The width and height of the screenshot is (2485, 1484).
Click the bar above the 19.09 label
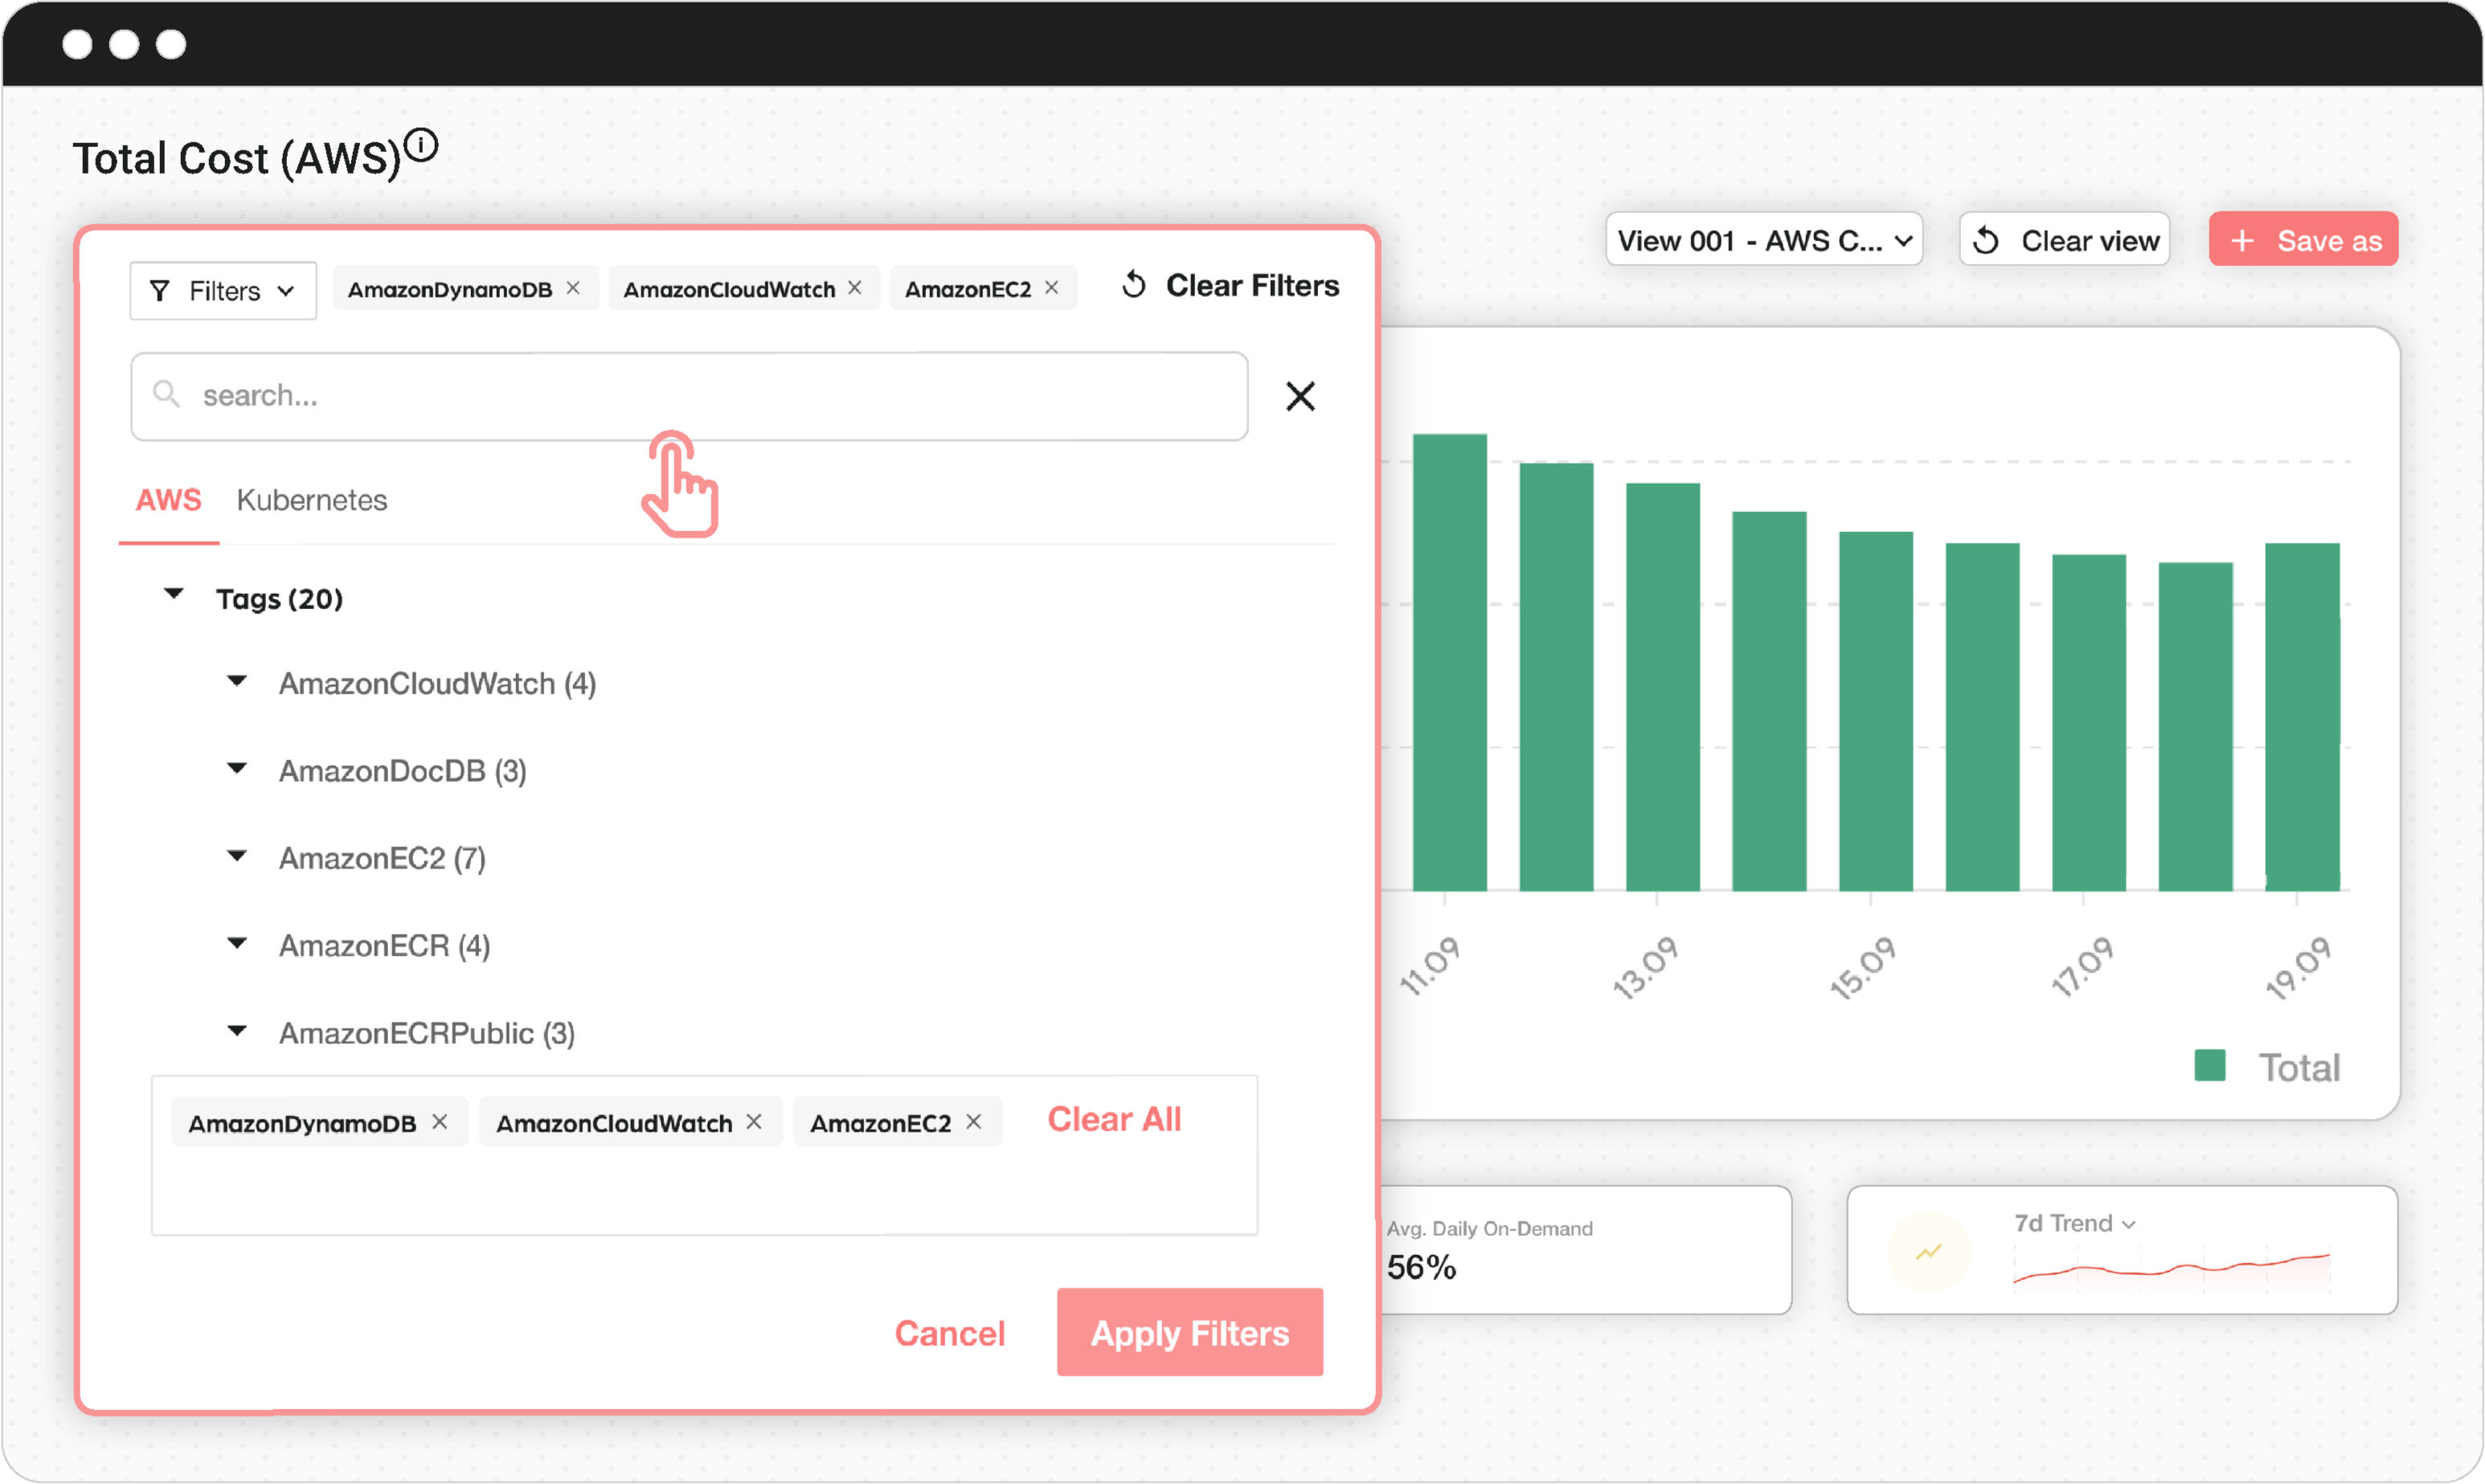2302,717
